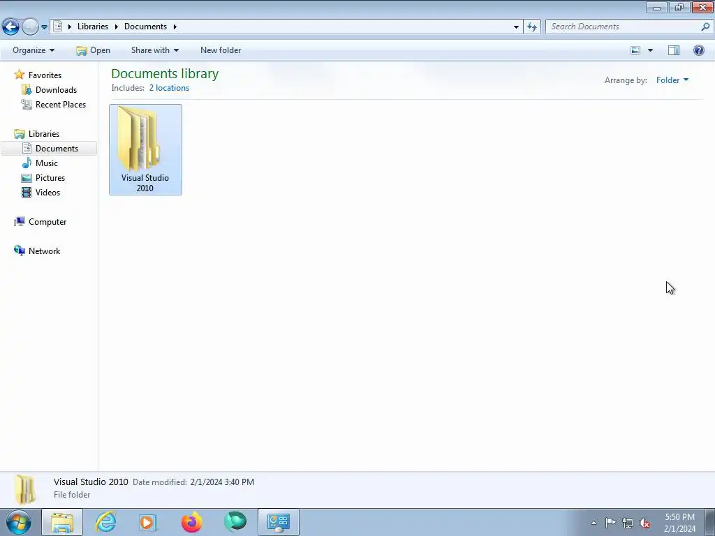
Task: Expand arrow after Documents in breadcrumb
Action: coord(175,27)
